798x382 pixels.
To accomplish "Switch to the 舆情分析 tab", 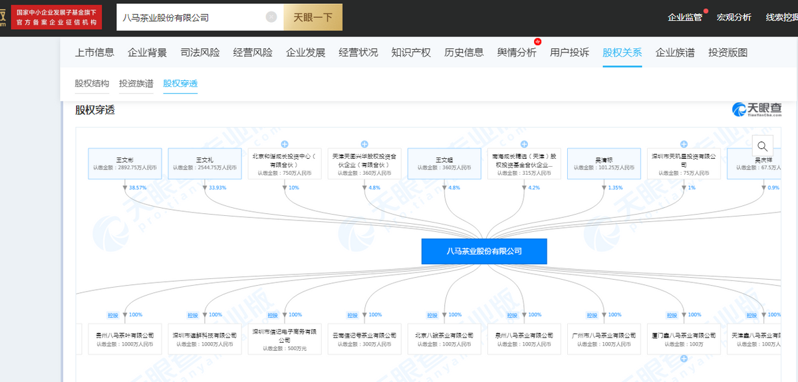I will 517,52.
